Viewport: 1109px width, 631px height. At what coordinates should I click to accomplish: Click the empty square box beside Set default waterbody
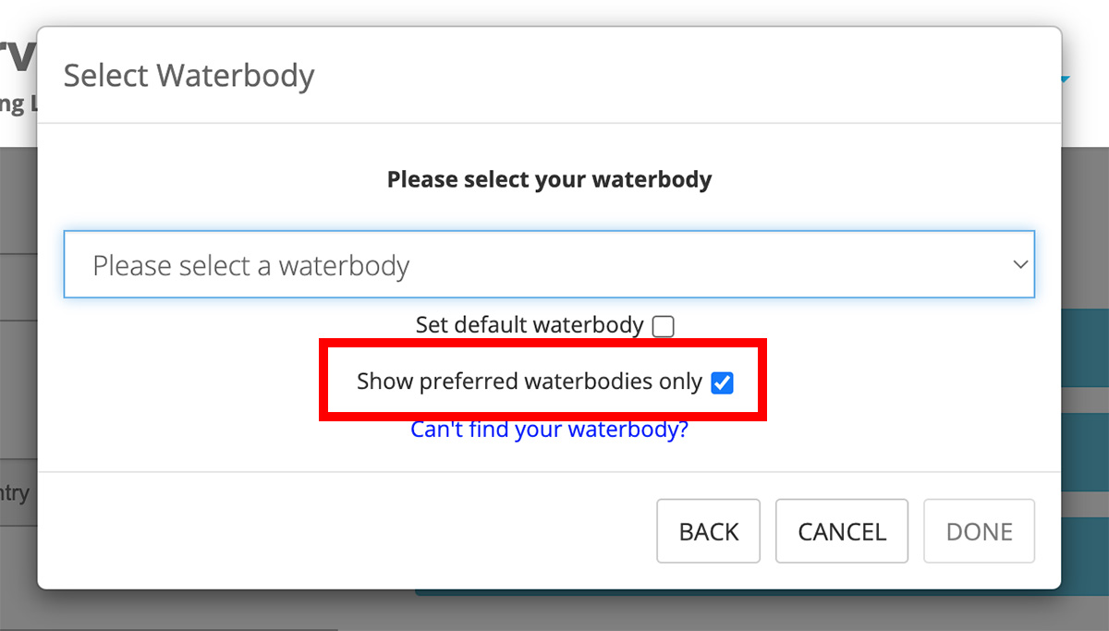pos(663,326)
